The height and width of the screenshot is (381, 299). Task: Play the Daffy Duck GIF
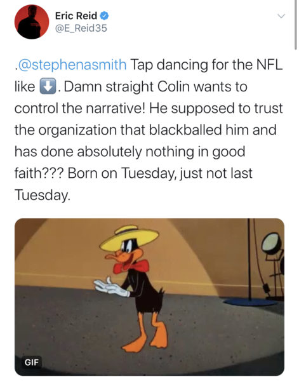pos(149,297)
